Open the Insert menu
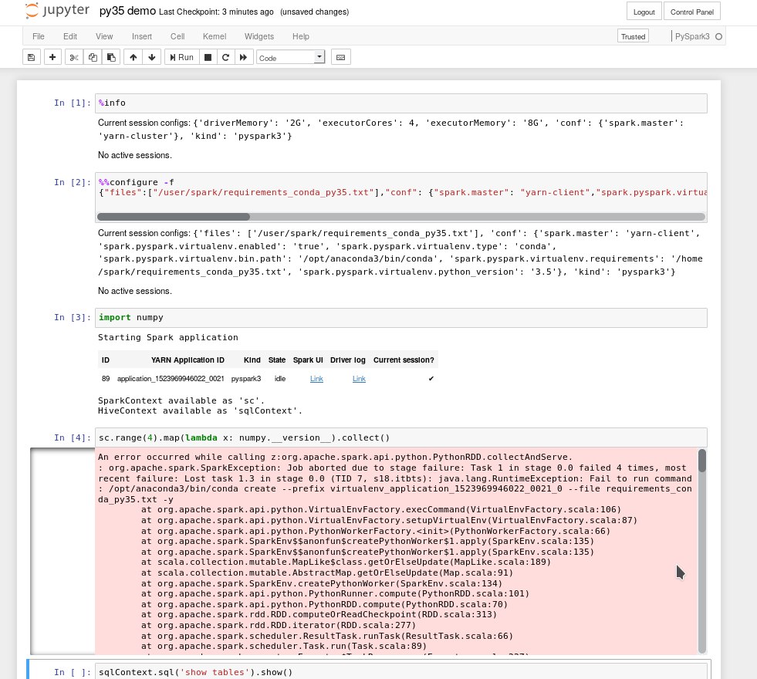The width and height of the screenshot is (757, 679). pos(142,36)
